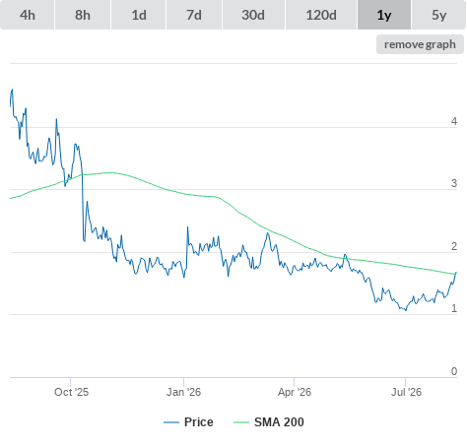
Task: Click the green SMA 200 legend line marker
Action: 241,422
